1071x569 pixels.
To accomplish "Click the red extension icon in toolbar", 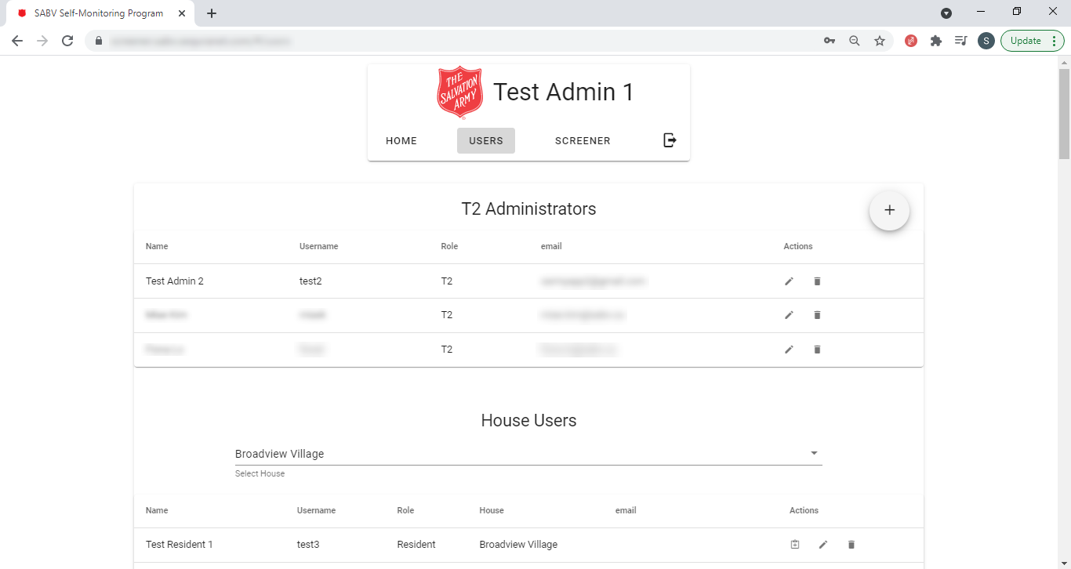I will (911, 41).
